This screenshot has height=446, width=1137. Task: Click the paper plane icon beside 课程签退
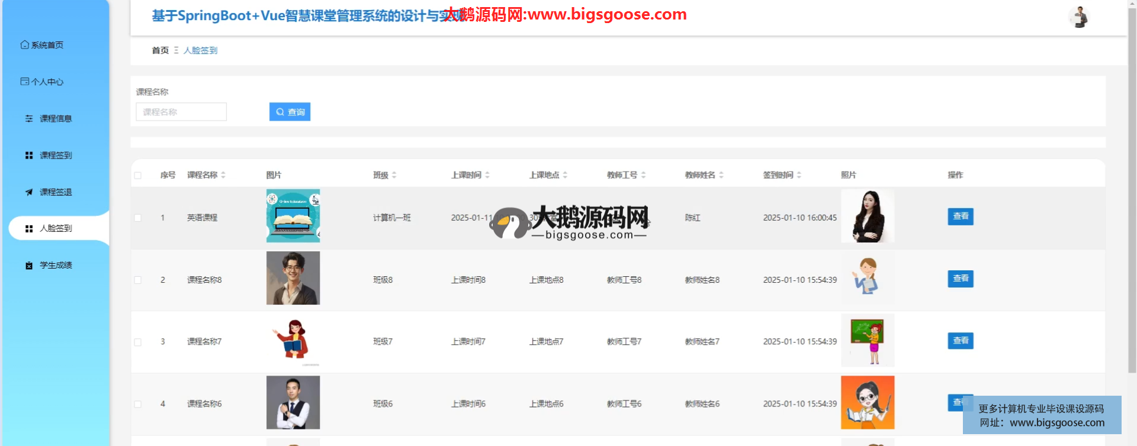pos(29,192)
